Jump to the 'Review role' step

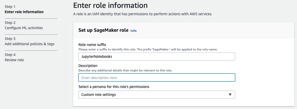coord(14,60)
